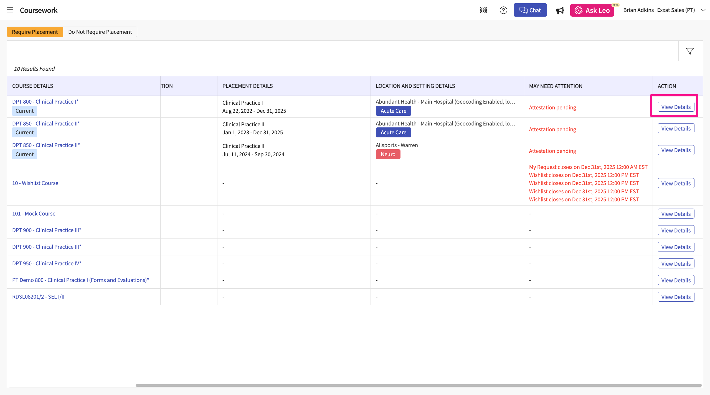Open DPT 800 - Clinical Practice I link
The width and height of the screenshot is (710, 395).
tap(45, 102)
